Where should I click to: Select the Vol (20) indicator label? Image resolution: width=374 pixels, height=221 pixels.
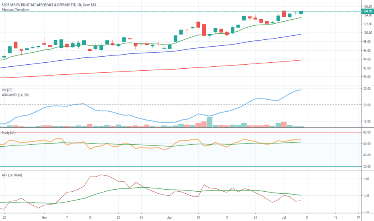[x=7, y=90]
